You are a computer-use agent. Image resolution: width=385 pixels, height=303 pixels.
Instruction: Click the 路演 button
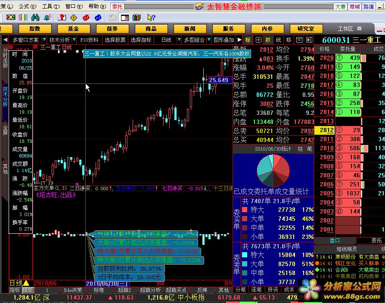click(369, 6)
